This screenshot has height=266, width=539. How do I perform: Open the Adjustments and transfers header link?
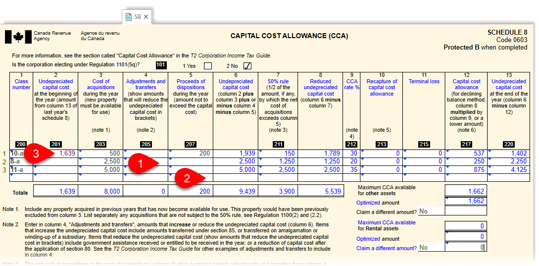(x=146, y=85)
